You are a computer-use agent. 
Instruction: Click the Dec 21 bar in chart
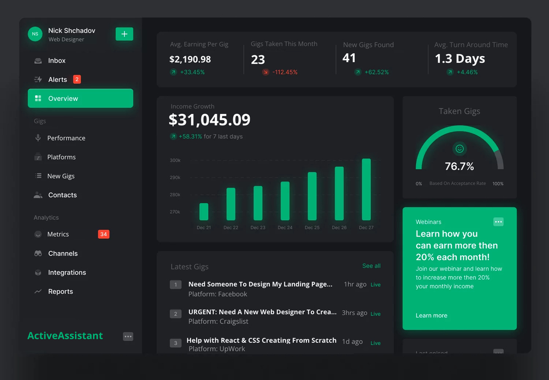coord(204,212)
